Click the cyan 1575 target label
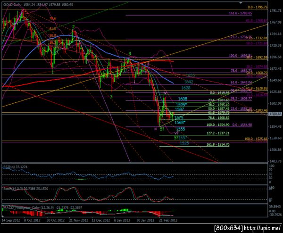 tap(179, 118)
